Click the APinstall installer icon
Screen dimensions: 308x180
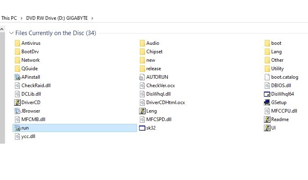point(17,77)
